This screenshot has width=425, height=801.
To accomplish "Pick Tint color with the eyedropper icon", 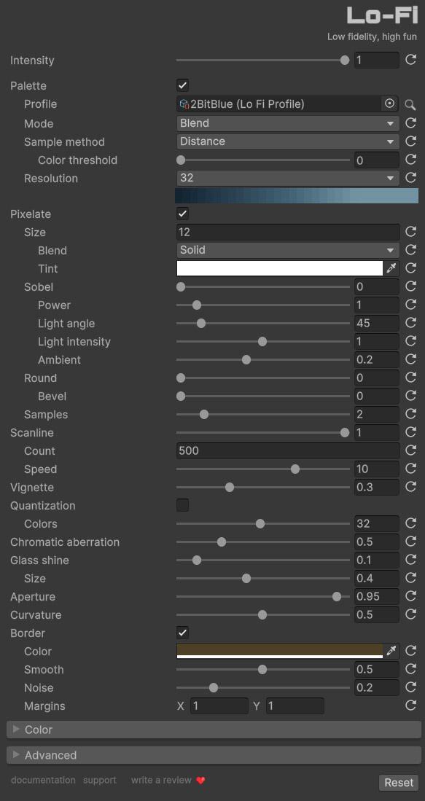I will tap(391, 269).
